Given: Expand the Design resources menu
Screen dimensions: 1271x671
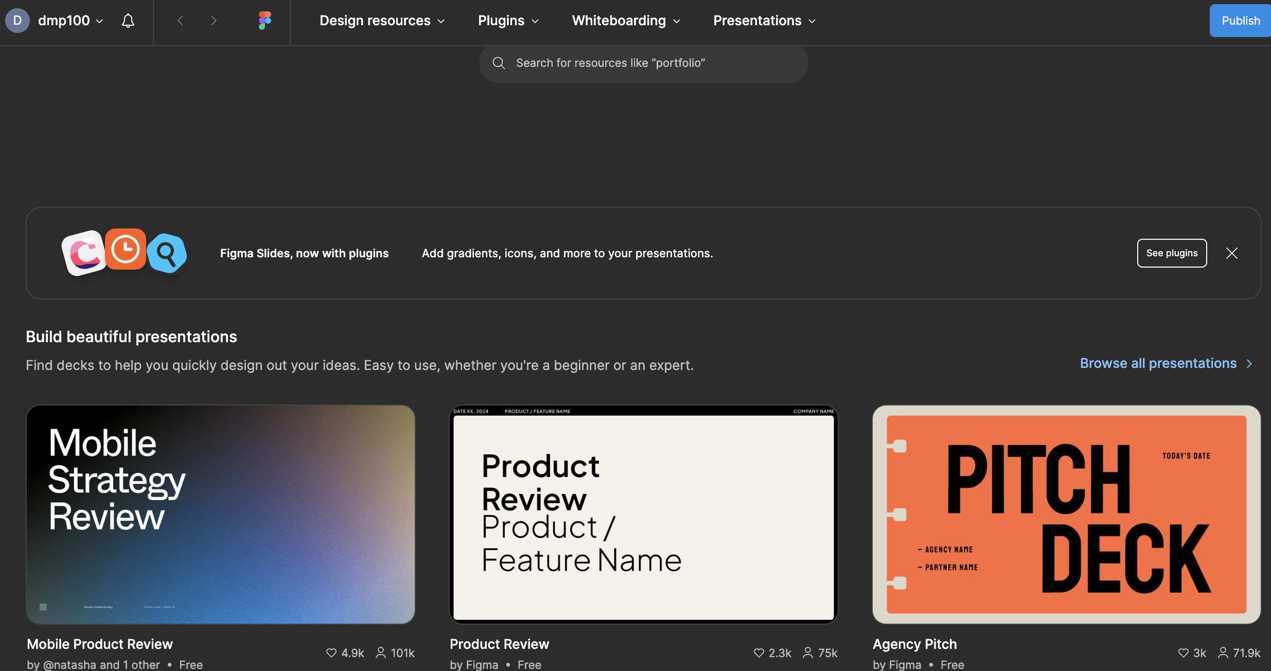Looking at the screenshot, I should pyautogui.click(x=382, y=21).
